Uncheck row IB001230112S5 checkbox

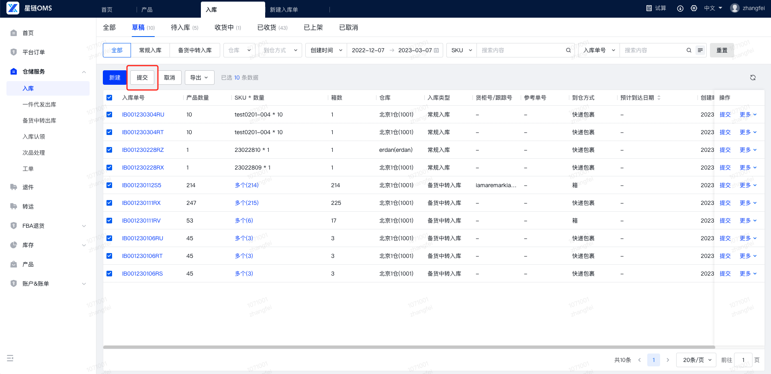pyautogui.click(x=109, y=185)
